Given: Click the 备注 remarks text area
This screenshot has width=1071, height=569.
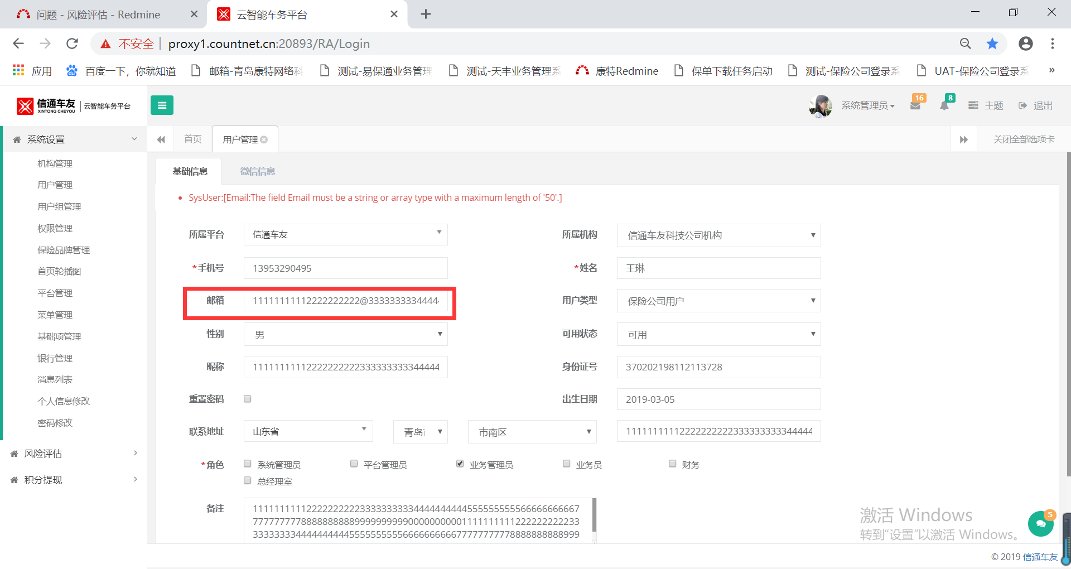Looking at the screenshot, I should point(420,520).
